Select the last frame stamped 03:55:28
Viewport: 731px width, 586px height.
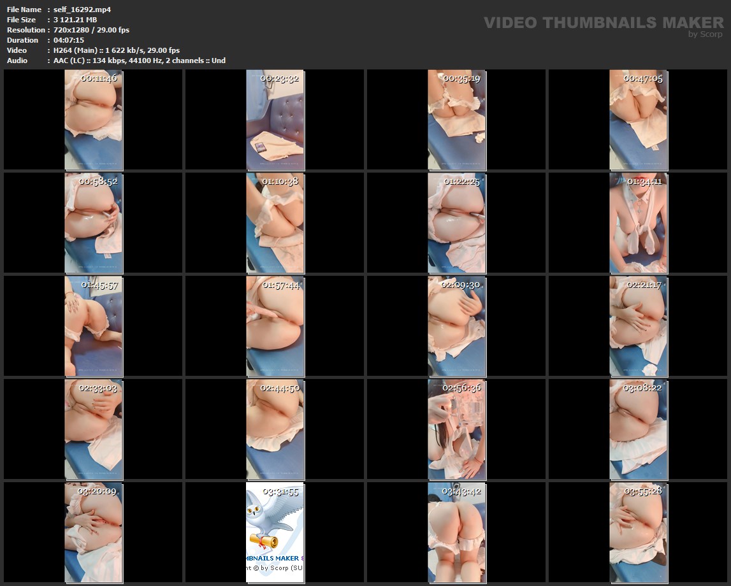[x=639, y=532]
